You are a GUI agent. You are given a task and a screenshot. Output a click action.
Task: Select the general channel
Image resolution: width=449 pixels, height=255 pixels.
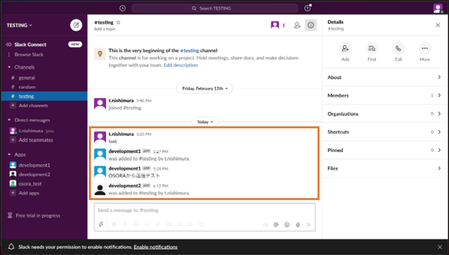click(x=27, y=77)
